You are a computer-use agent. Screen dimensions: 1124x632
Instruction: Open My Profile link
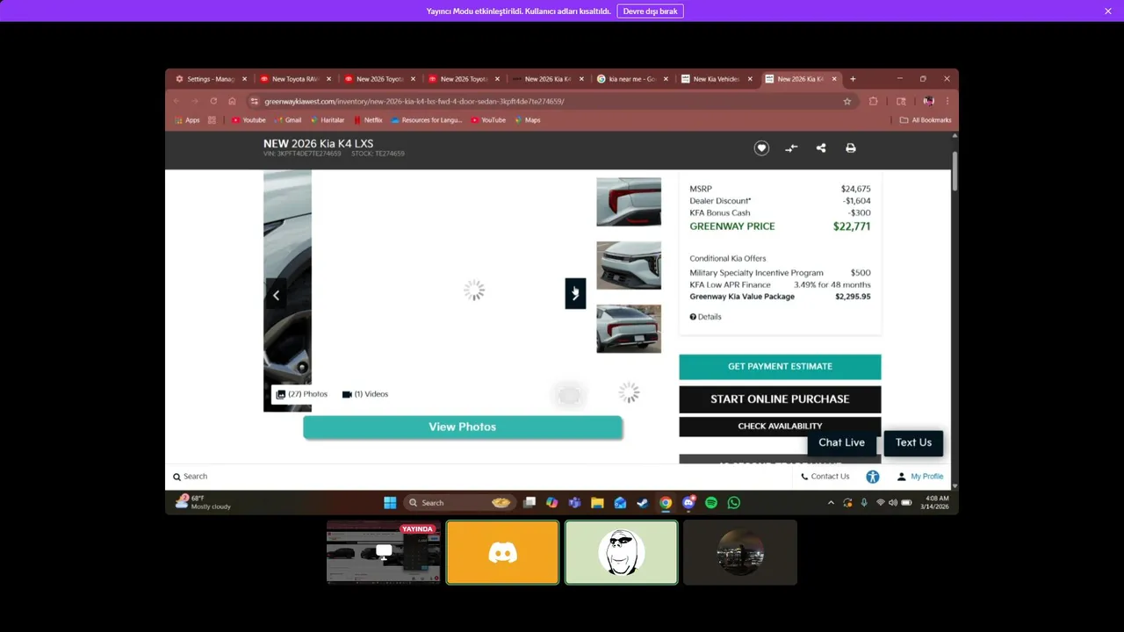tap(920, 477)
